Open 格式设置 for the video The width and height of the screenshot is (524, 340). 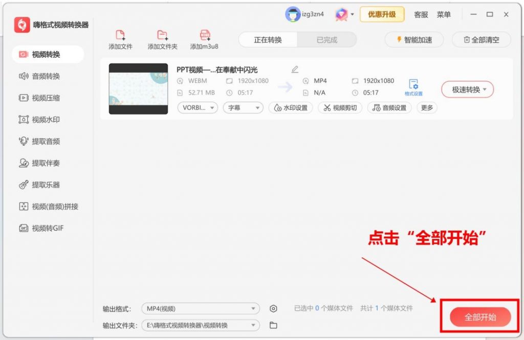[x=413, y=87]
